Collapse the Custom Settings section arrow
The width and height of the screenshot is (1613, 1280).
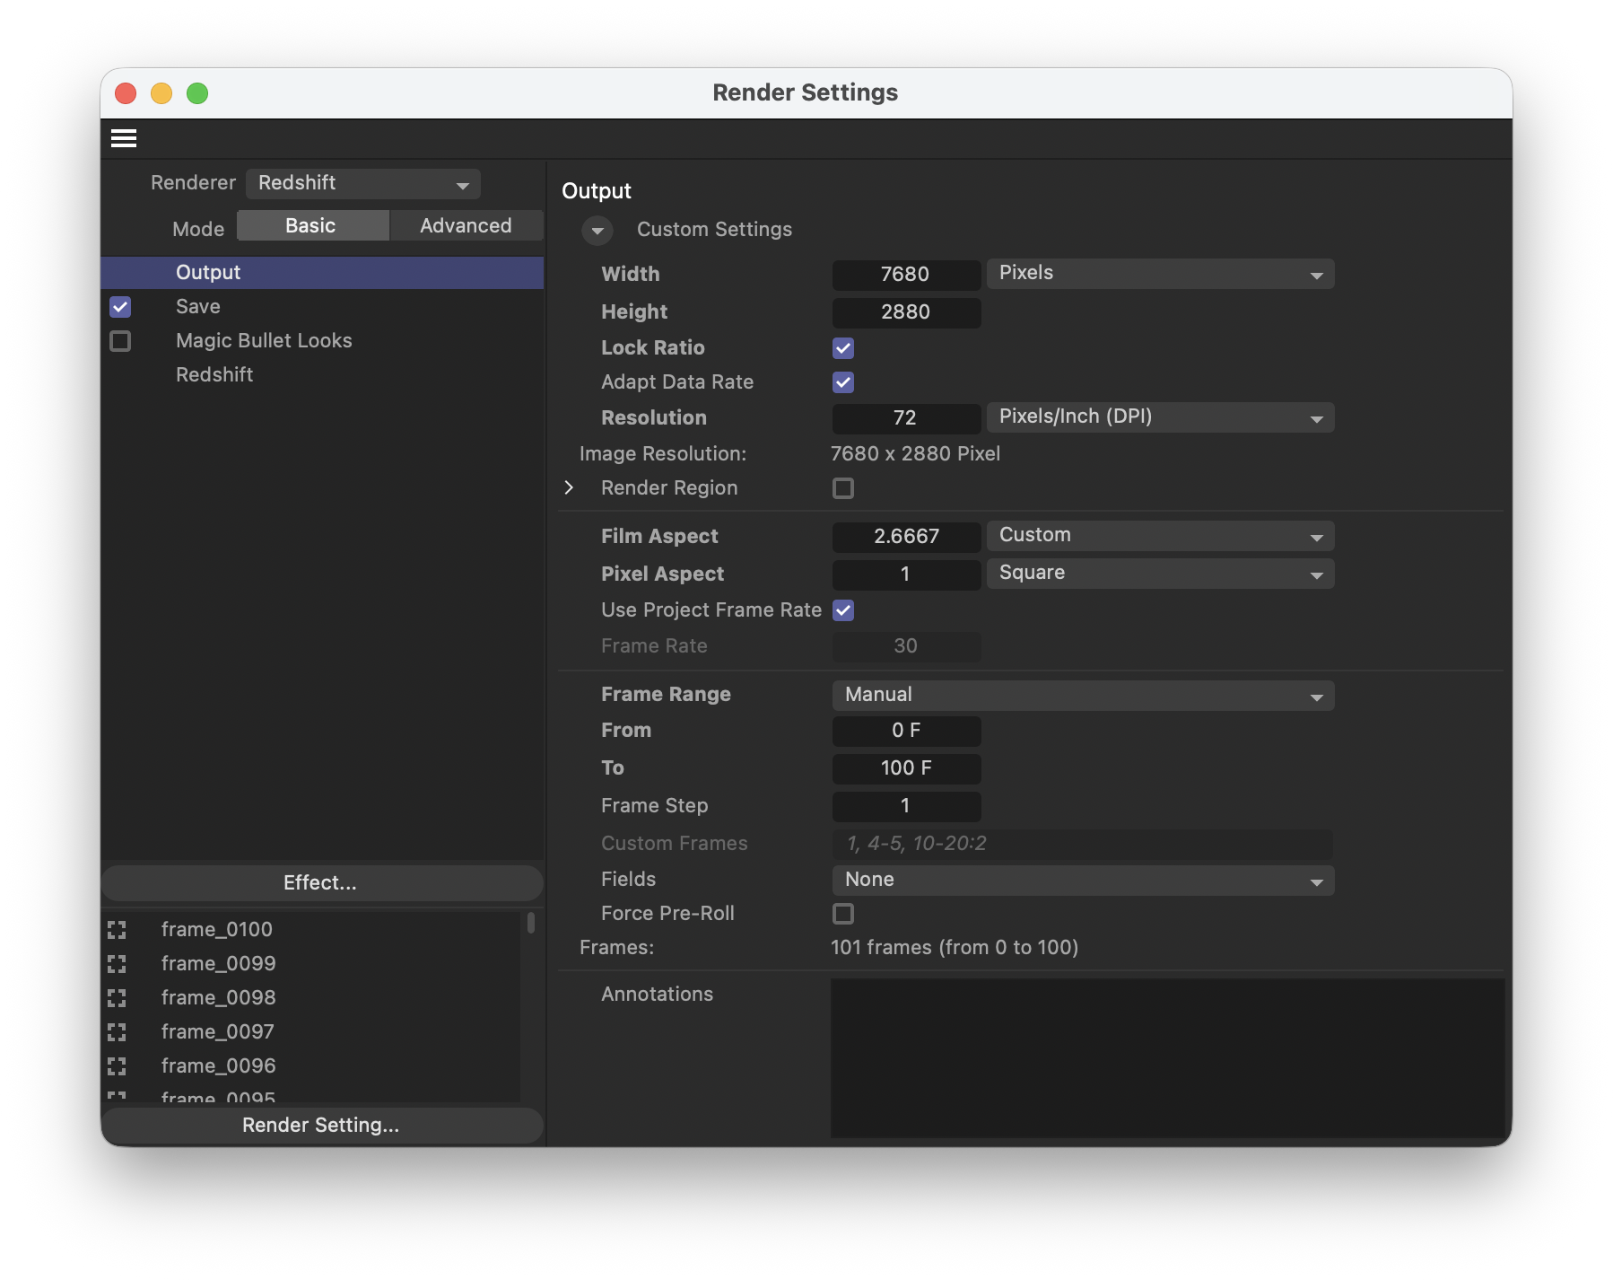coord(597,231)
